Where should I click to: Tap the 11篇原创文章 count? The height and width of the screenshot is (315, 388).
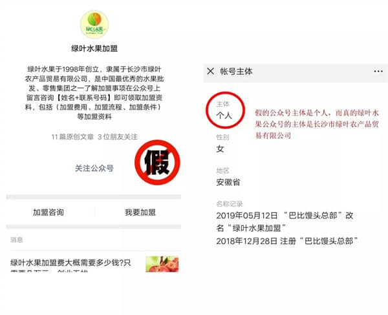pyautogui.click(x=72, y=137)
